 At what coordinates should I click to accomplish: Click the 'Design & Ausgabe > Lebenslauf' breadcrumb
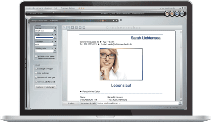45,20
